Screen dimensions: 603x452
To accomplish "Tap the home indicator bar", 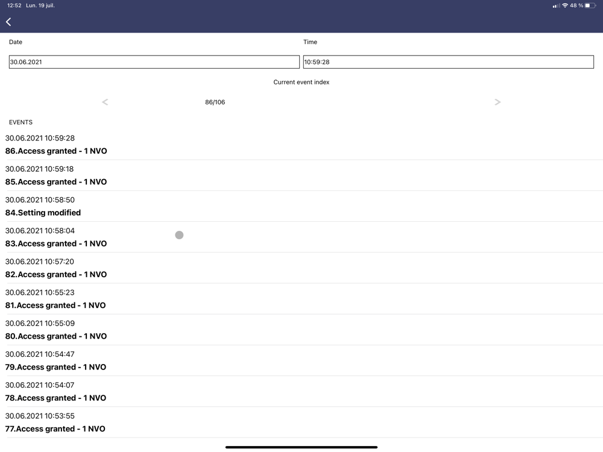I will click(x=301, y=447).
